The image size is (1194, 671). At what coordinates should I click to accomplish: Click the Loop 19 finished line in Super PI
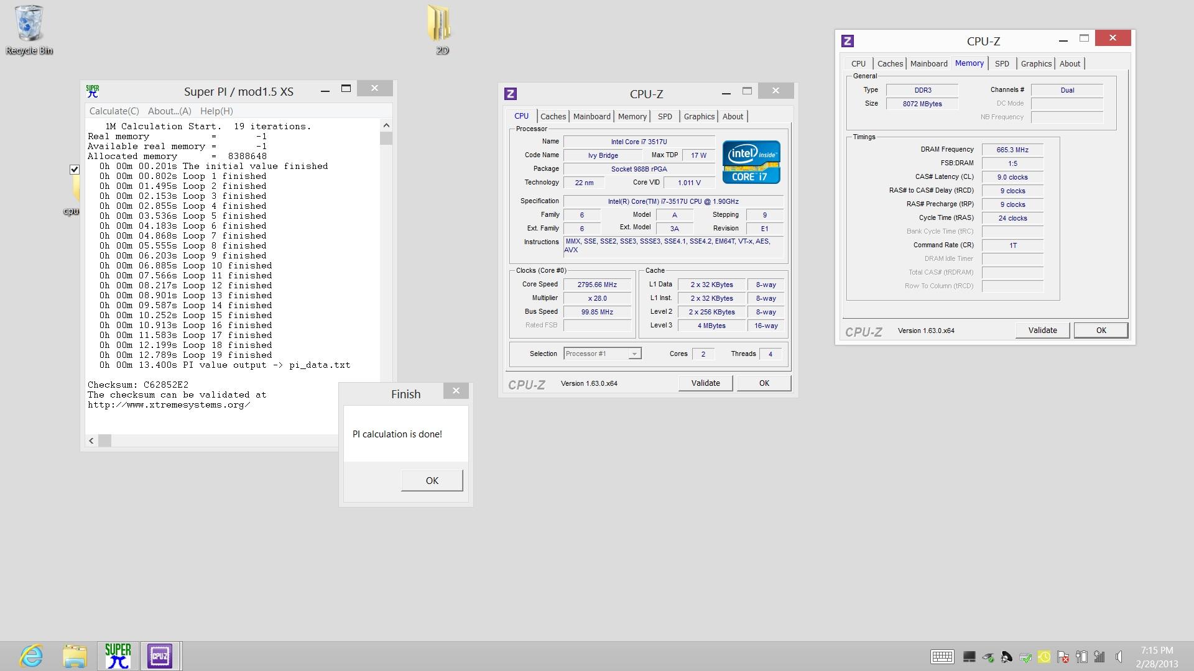pyautogui.click(x=186, y=355)
